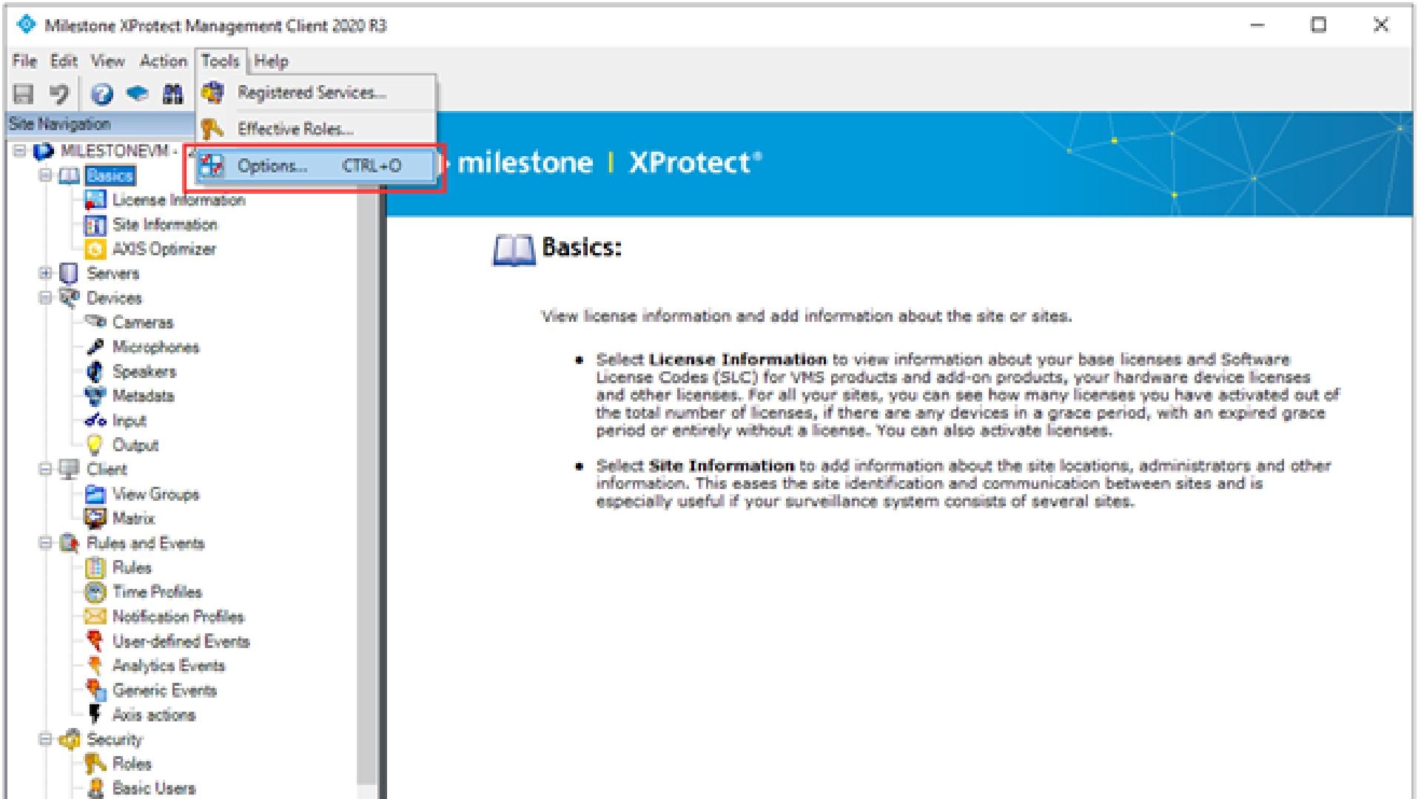Screen dimensions: 1421x799
Task: Select User-defined Events in tree
Action: pos(181,641)
